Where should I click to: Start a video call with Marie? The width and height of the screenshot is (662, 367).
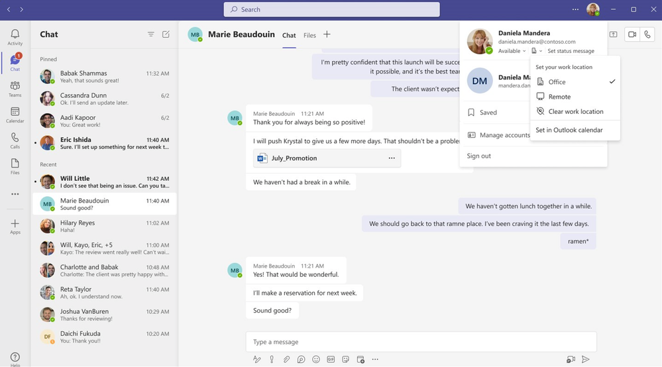632,34
